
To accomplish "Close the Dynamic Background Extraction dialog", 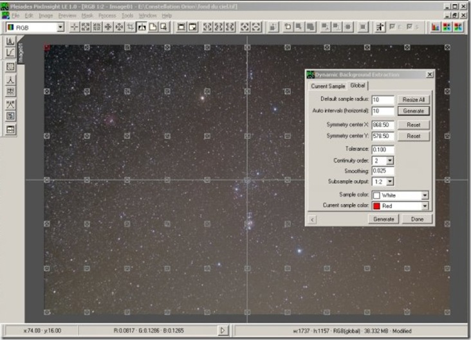I will click(430, 74).
